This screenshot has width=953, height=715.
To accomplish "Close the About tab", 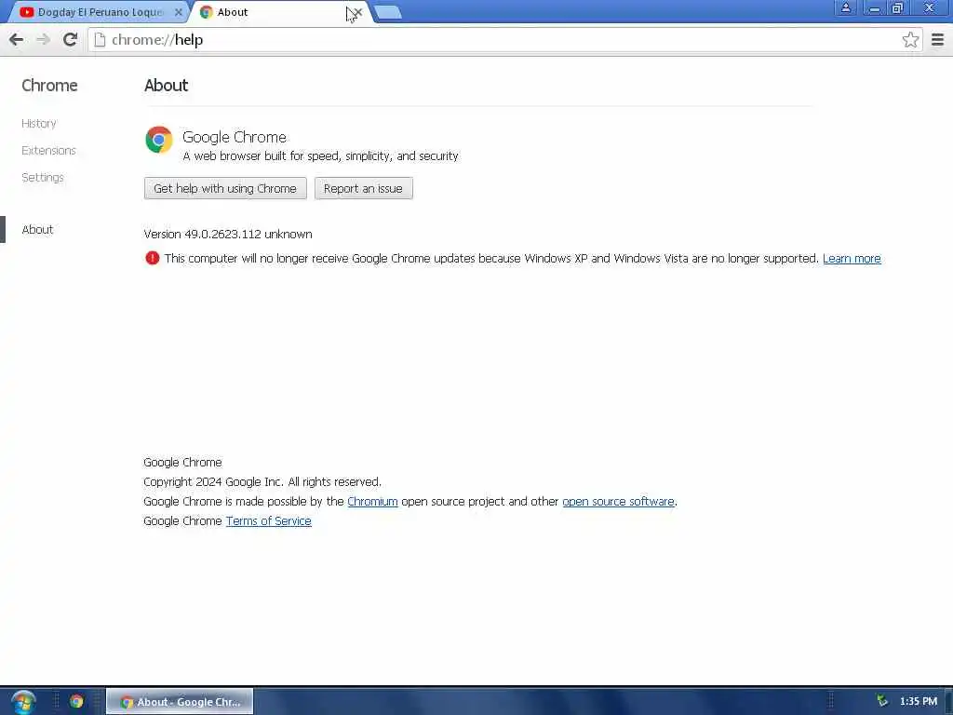I will [x=357, y=12].
